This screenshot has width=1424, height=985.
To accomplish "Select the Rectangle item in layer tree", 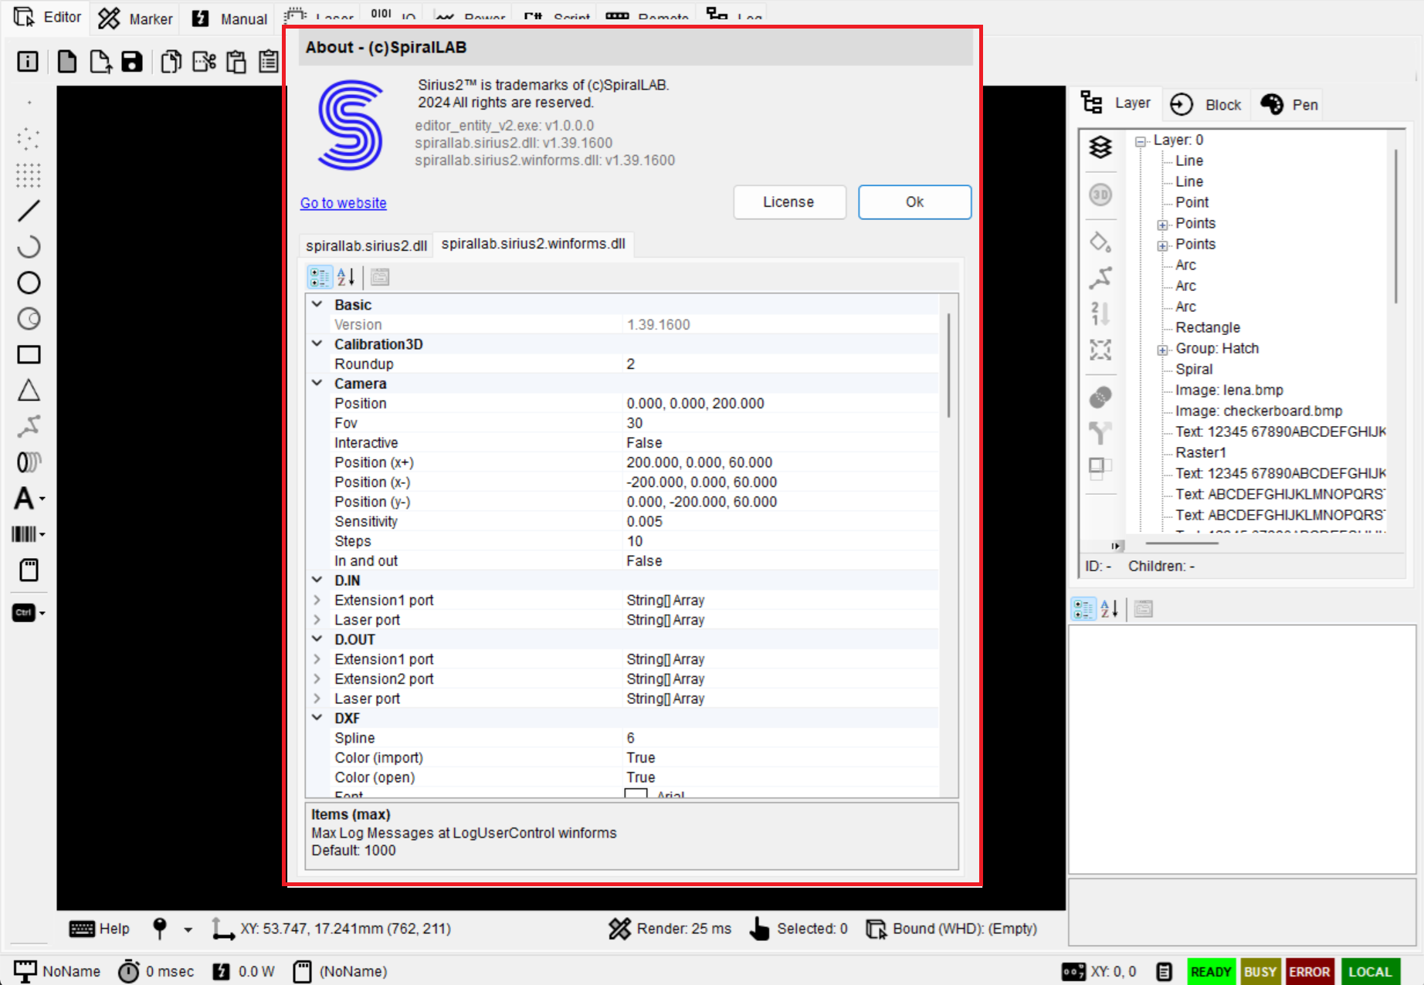I will [1208, 327].
